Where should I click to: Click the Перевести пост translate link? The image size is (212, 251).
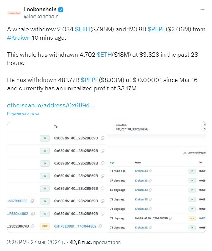coord(23,113)
